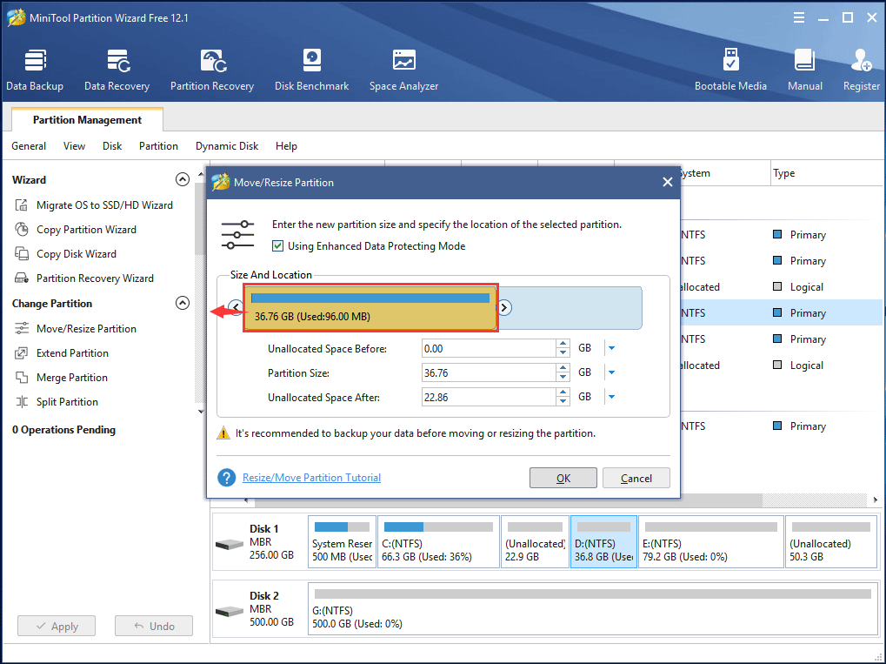Click the Disk 2 drive icon
886x664 pixels.
[x=230, y=612]
